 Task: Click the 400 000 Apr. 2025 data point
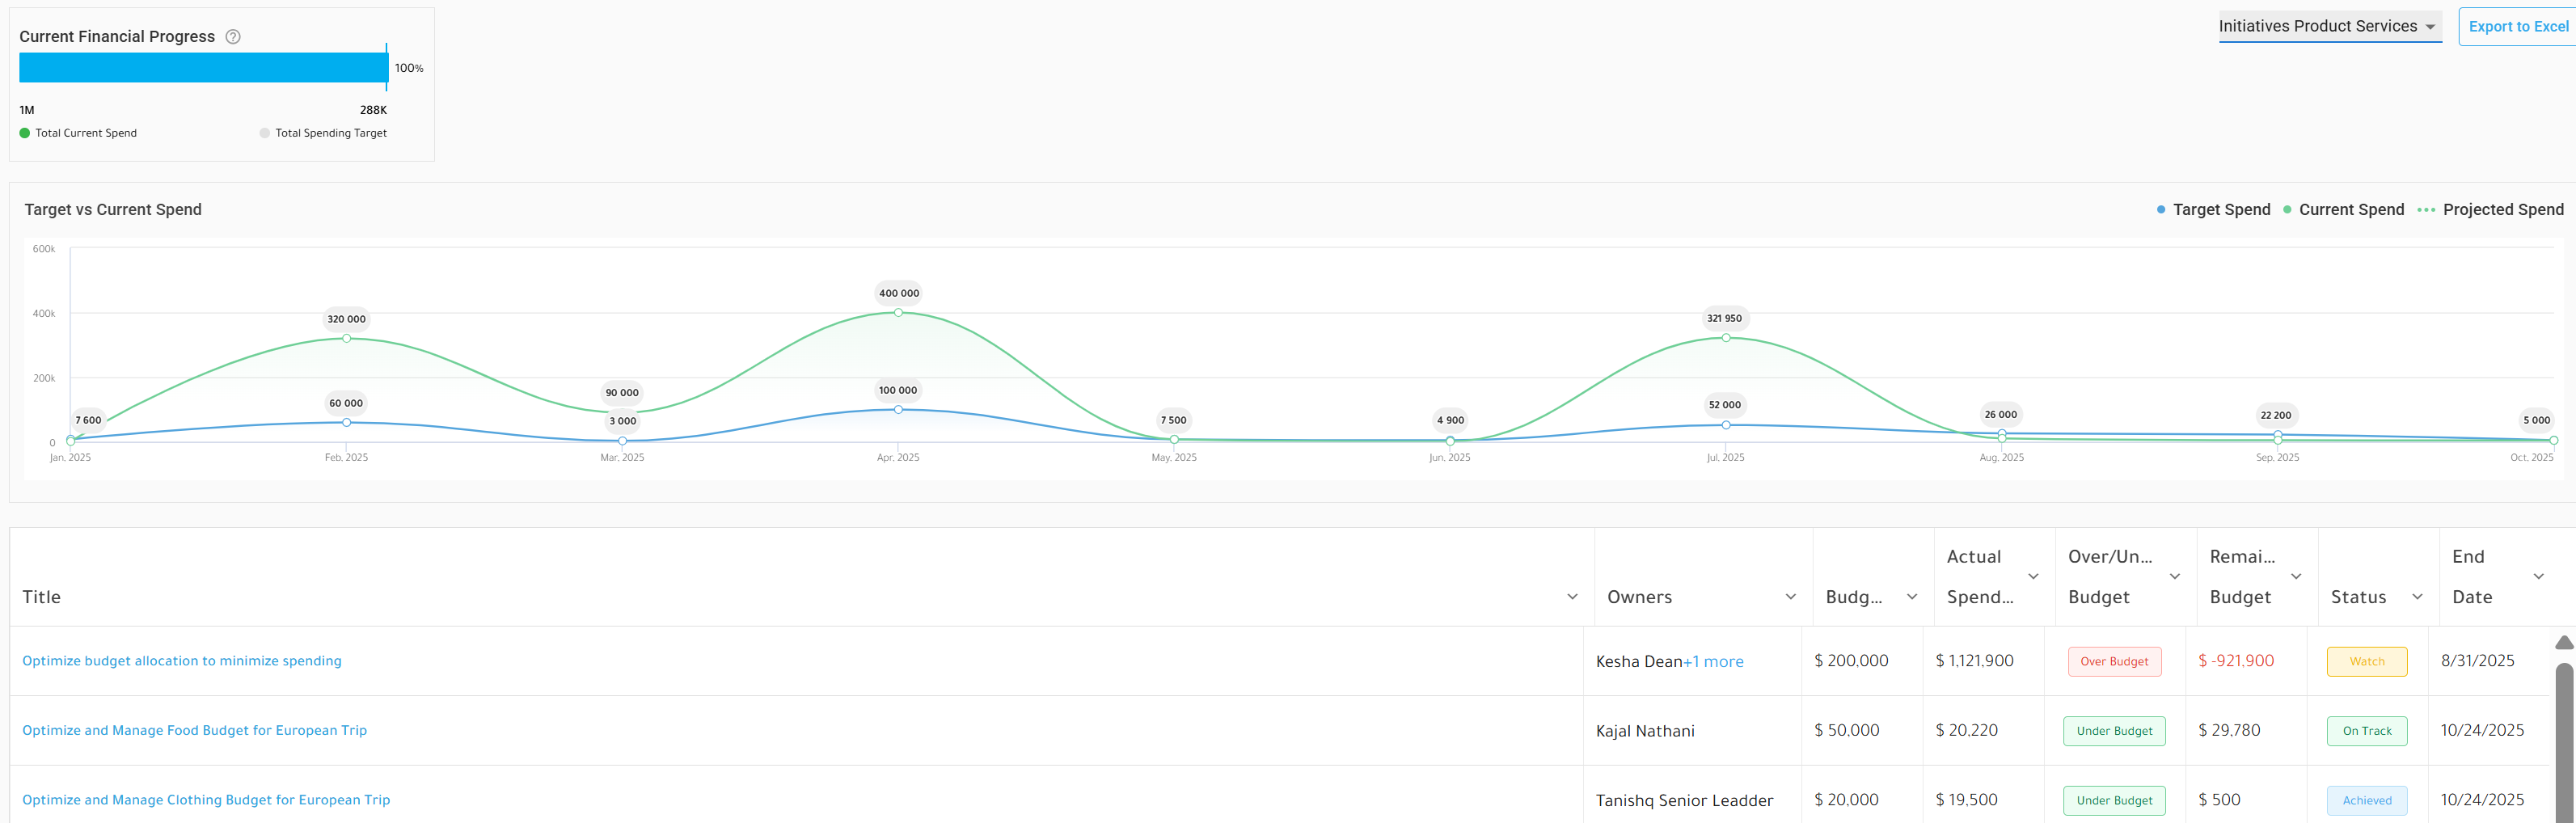(898, 313)
